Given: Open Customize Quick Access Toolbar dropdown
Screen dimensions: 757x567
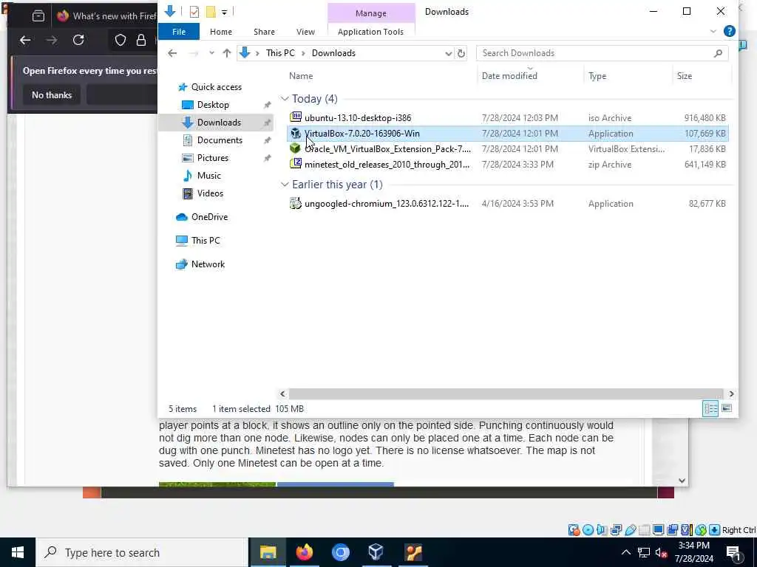Looking at the screenshot, I should [x=224, y=12].
